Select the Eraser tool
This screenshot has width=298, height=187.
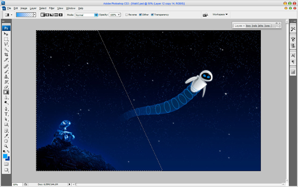(6, 87)
